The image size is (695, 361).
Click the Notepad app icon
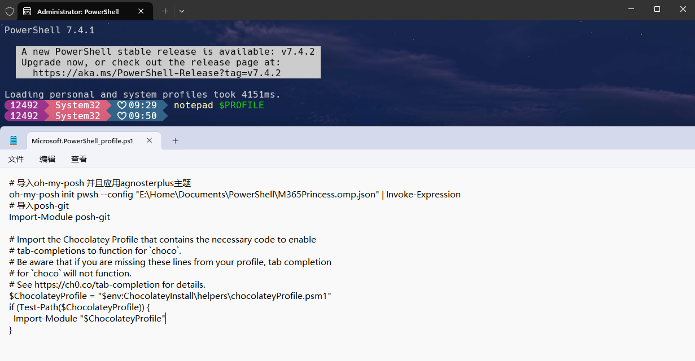click(x=14, y=140)
